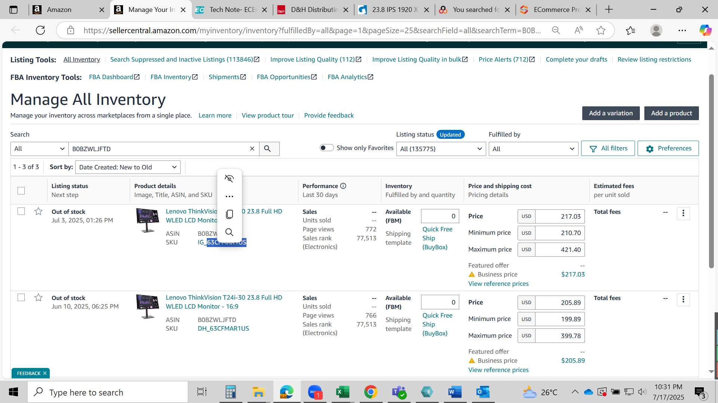The image size is (718, 403).
Task: Edit Minimum price field showing 199.89
Action: (560, 319)
